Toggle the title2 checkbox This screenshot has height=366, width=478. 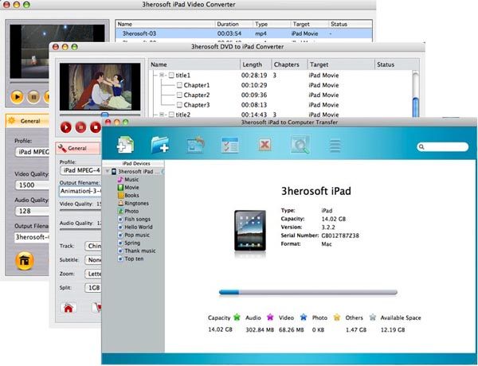coord(171,115)
